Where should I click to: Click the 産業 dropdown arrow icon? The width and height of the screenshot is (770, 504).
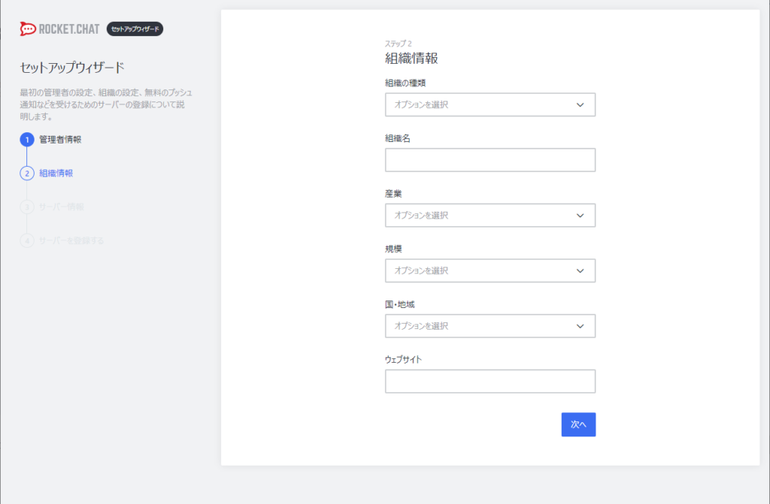580,215
